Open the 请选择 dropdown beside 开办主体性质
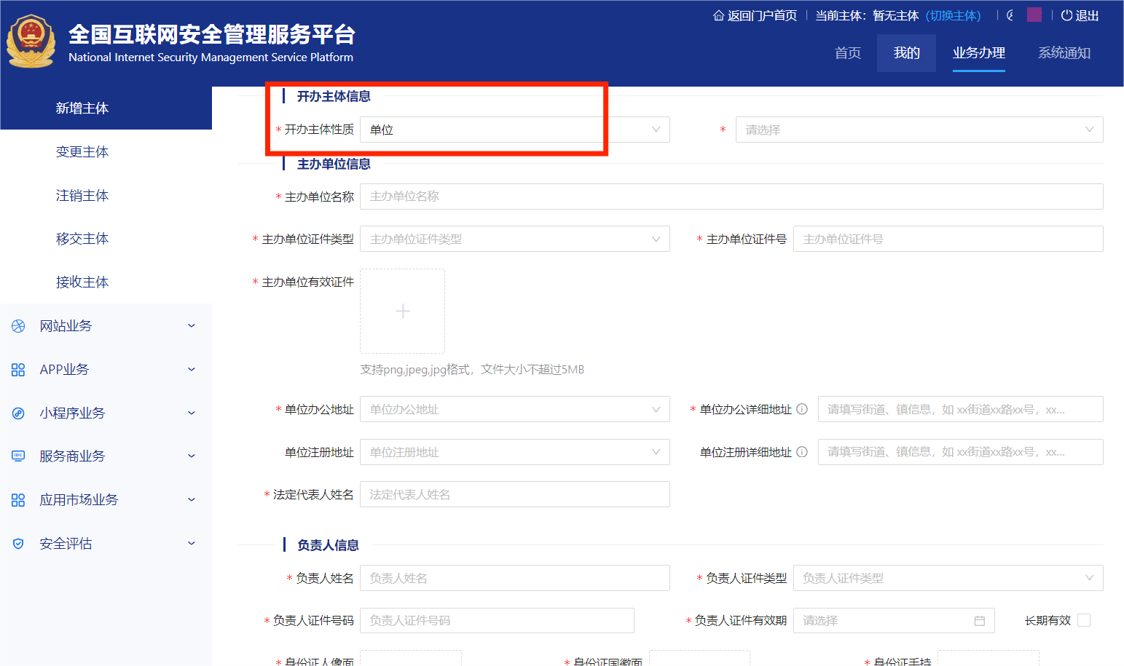This screenshot has width=1124, height=666. tap(919, 130)
